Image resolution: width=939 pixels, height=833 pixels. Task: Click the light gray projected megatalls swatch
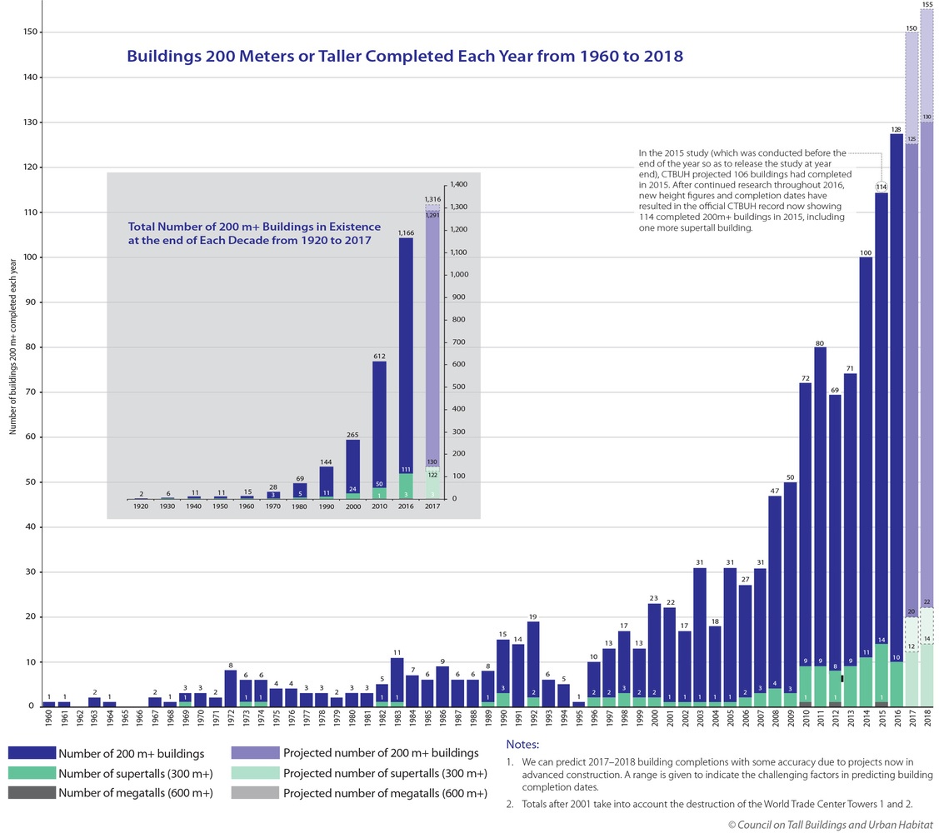(255, 792)
